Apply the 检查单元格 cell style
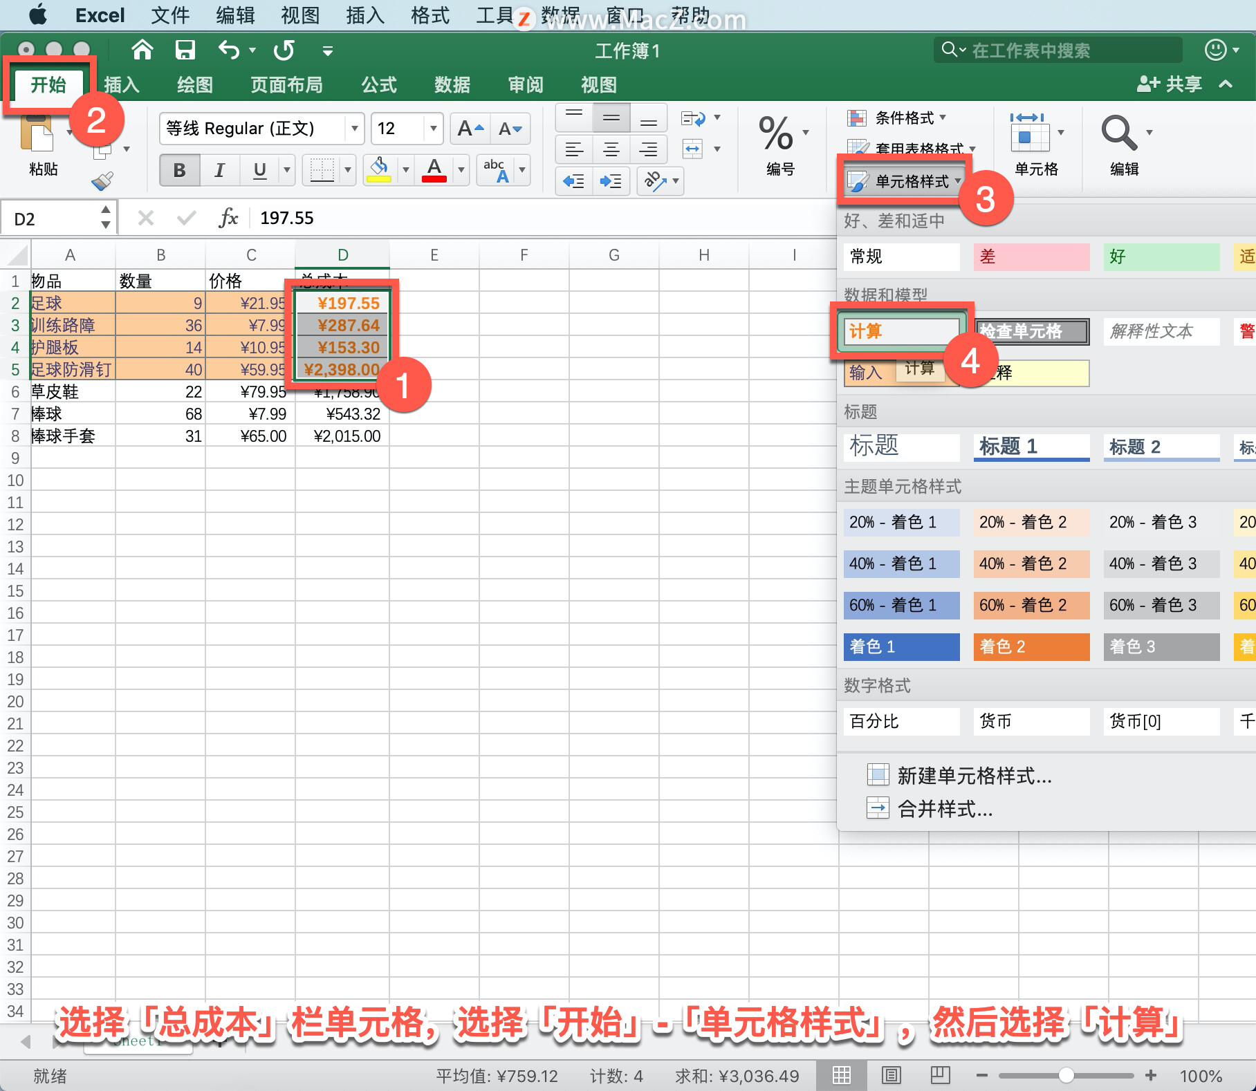This screenshot has width=1256, height=1091. point(1032,331)
